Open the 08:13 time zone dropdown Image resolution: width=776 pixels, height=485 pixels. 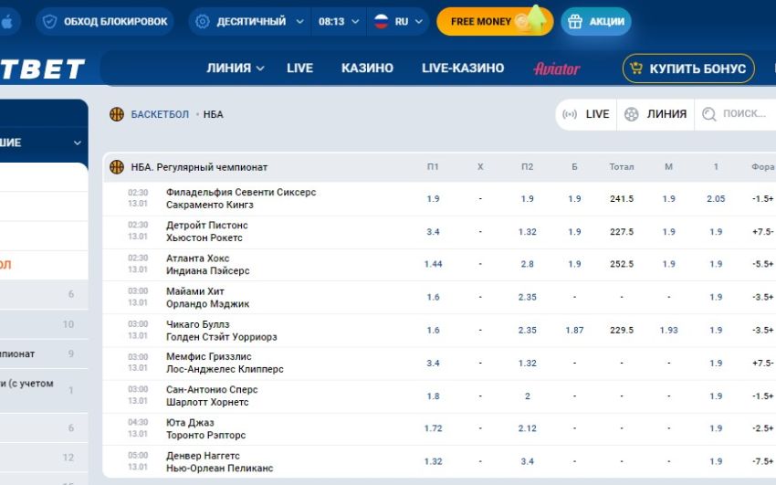click(339, 22)
